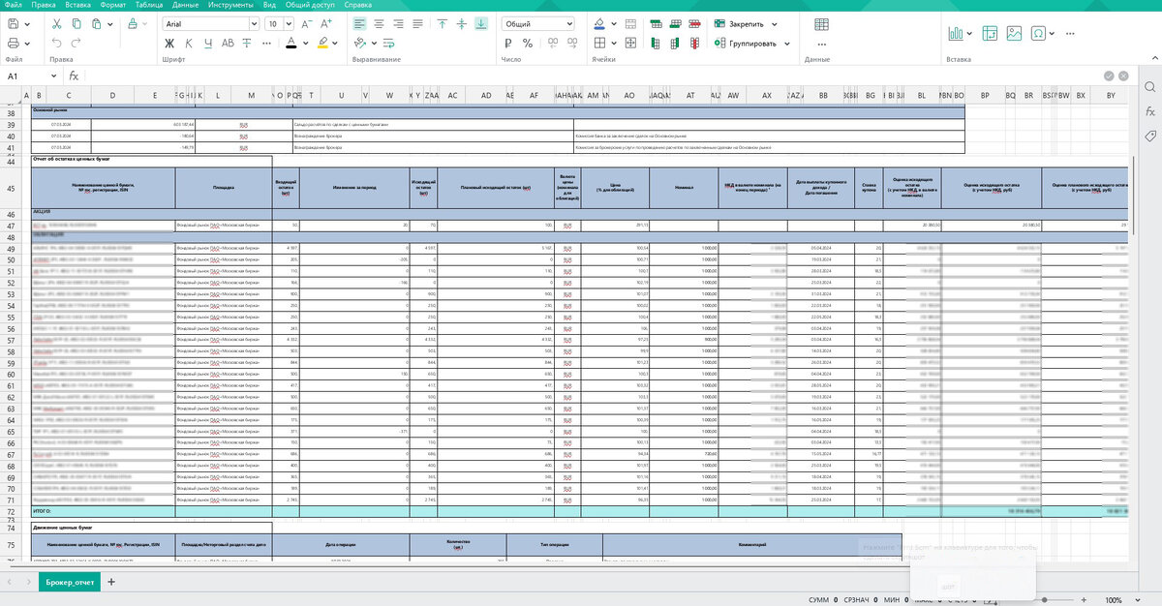Open the search magnifier in right sidebar
This screenshot has height=606, width=1162.
(x=1150, y=86)
